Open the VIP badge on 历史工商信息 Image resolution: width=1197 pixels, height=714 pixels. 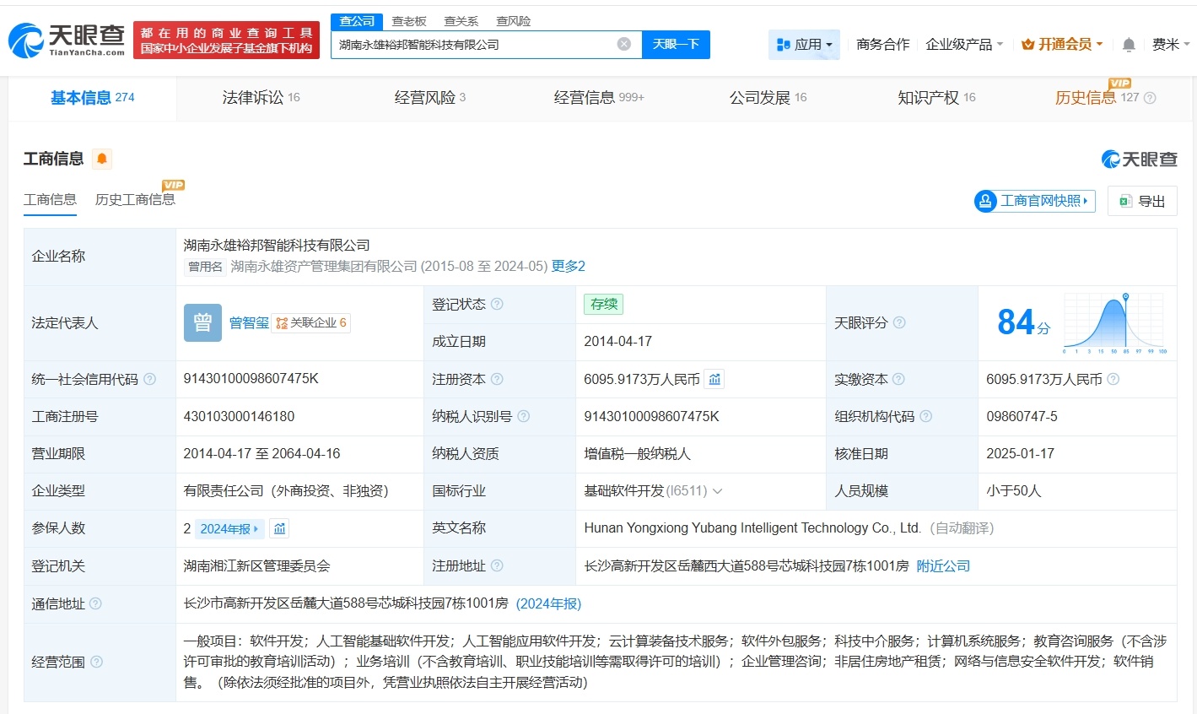pyautogui.click(x=173, y=184)
